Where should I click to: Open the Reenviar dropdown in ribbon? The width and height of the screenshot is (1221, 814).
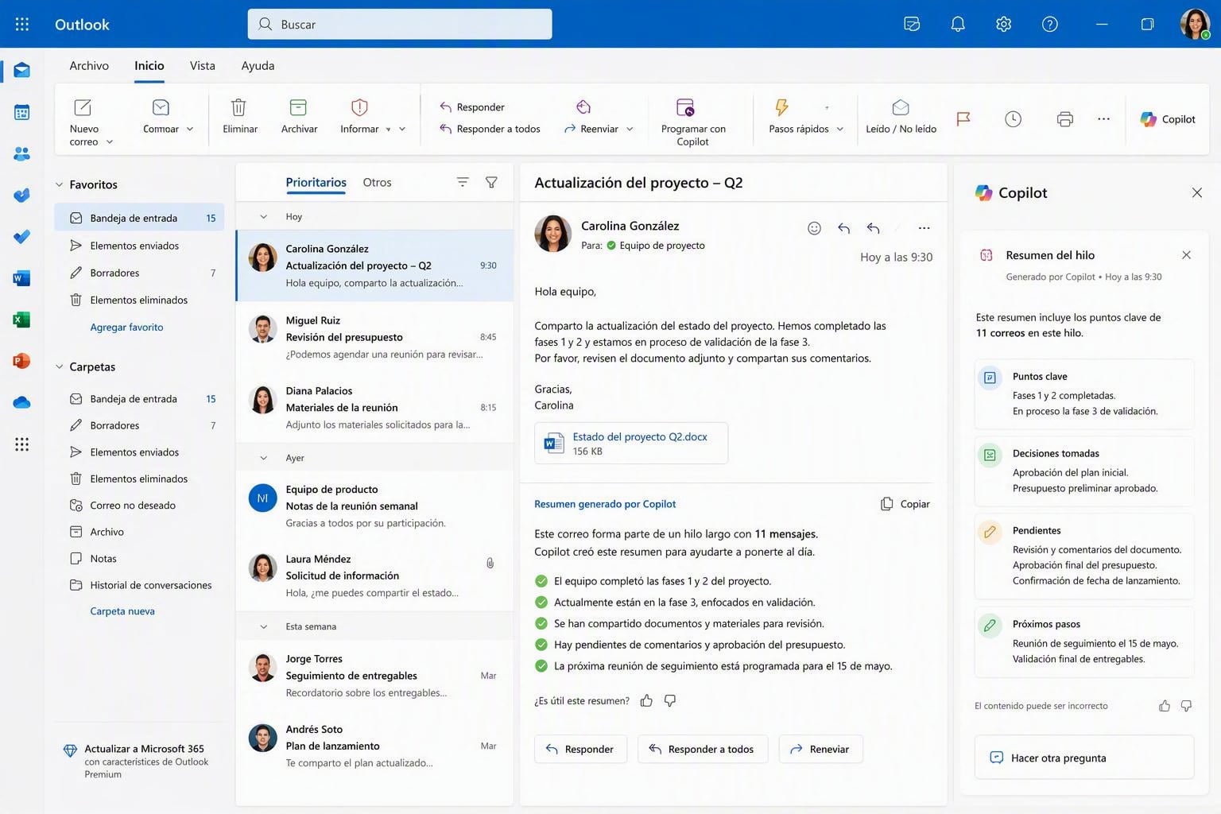(630, 129)
